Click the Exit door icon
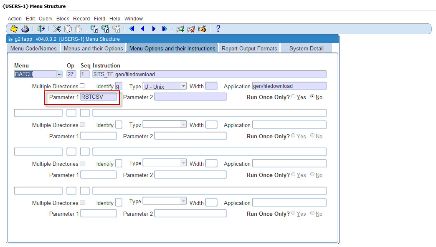Screen dimensions: 436x247 41,29
